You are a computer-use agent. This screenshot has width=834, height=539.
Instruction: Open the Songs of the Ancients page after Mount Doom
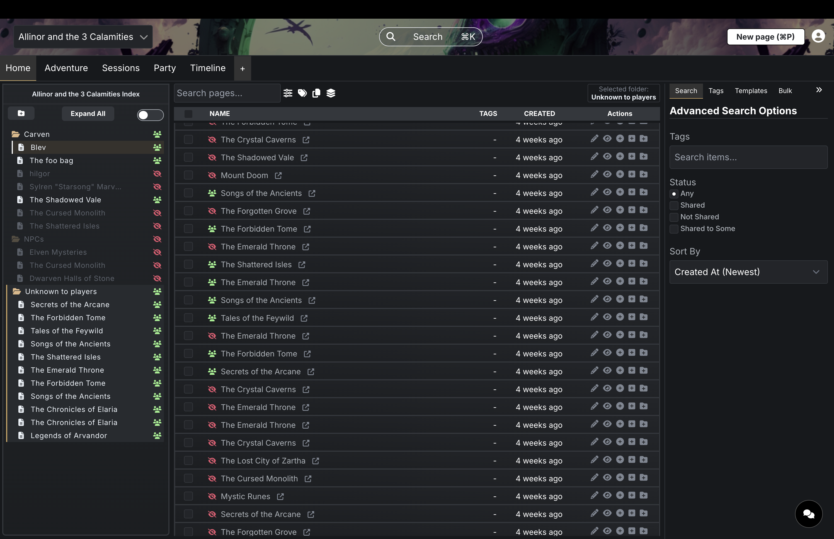click(261, 193)
